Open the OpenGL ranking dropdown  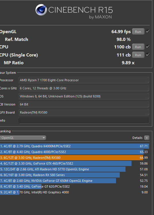23,138
